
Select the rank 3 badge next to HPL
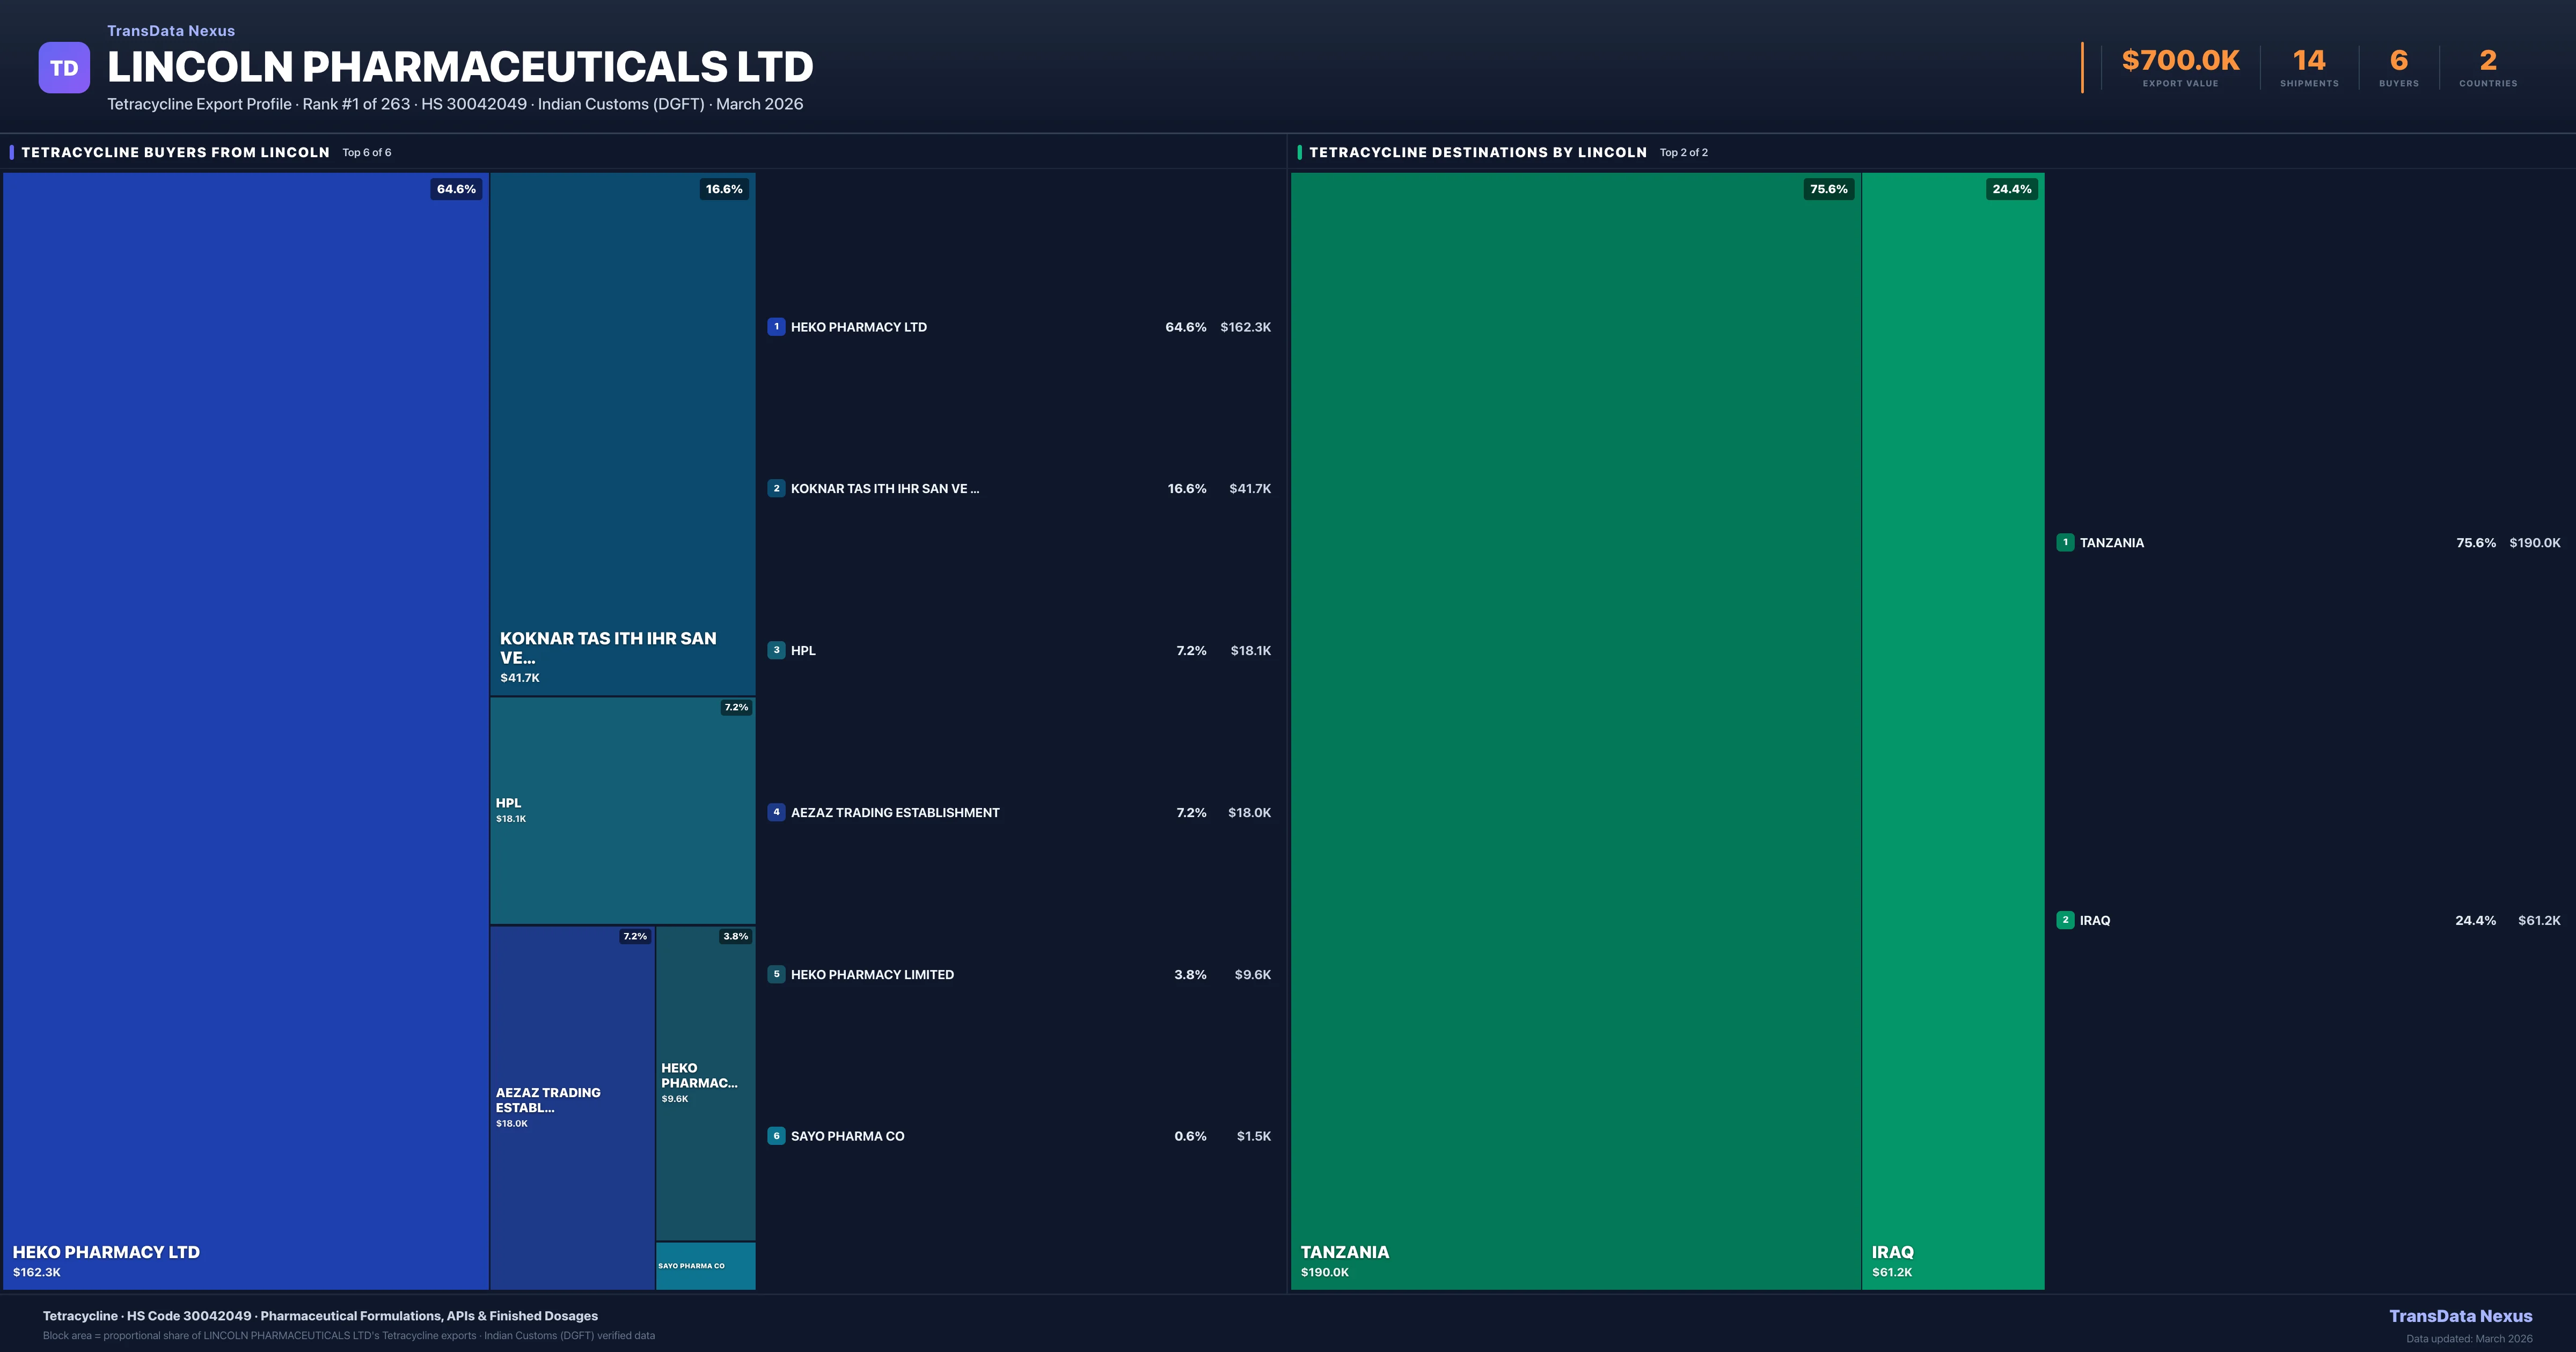pos(777,650)
